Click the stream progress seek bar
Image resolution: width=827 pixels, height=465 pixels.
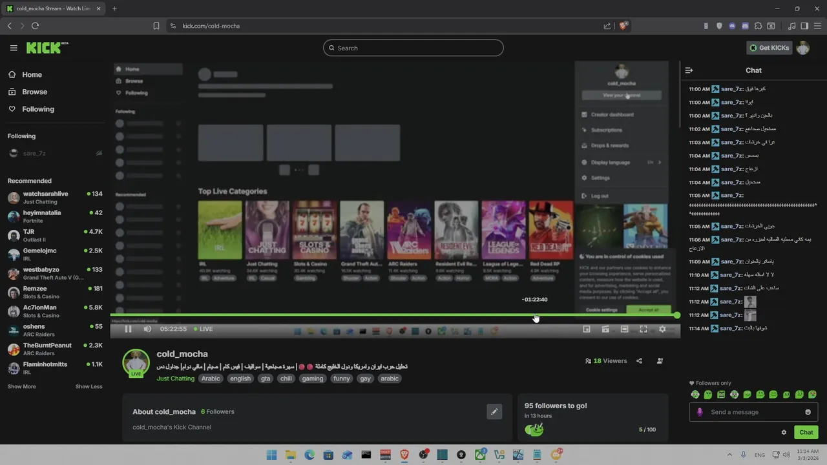pos(394,315)
